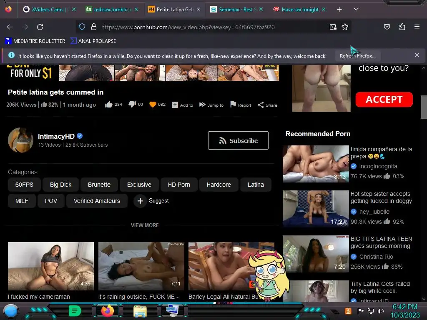This screenshot has height=320, width=427.
Task: Click the IntimacyHD channel avatar
Action: point(21,140)
